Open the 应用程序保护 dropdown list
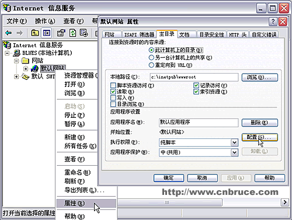The width and height of the screenshot is (292, 220). [x=234, y=152]
